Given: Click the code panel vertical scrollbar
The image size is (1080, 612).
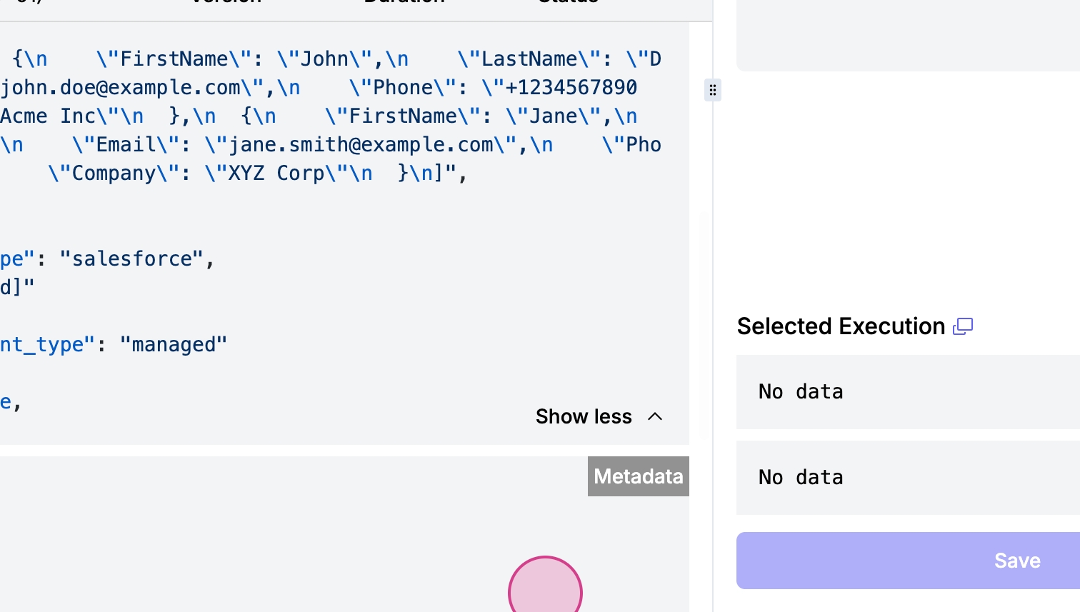Looking at the screenshot, I should click(705, 321).
